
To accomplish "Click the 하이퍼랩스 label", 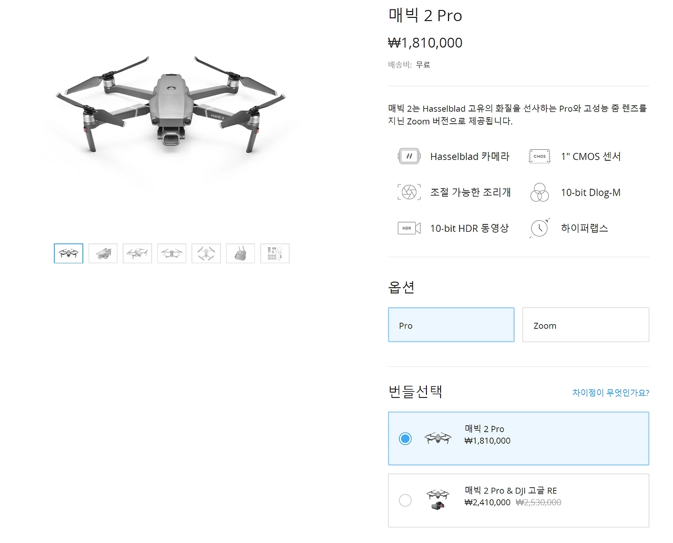I will click(x=585, y=228).
